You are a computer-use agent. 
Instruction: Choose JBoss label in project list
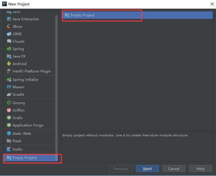(18, 26)
